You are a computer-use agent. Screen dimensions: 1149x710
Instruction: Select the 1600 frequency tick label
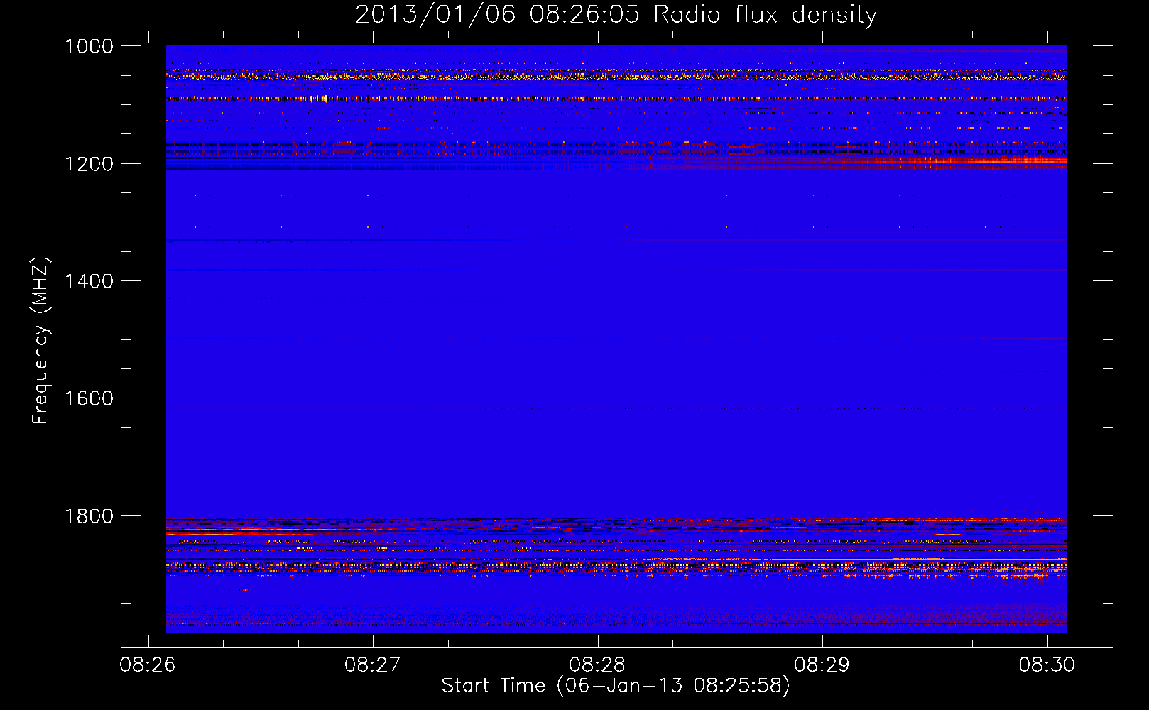coord(89,398)
